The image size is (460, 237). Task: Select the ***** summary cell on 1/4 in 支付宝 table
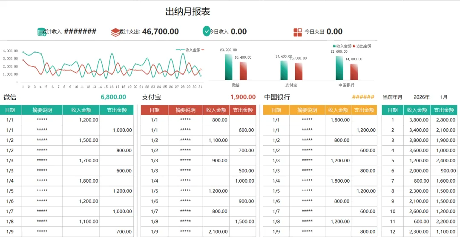point(186,181)
